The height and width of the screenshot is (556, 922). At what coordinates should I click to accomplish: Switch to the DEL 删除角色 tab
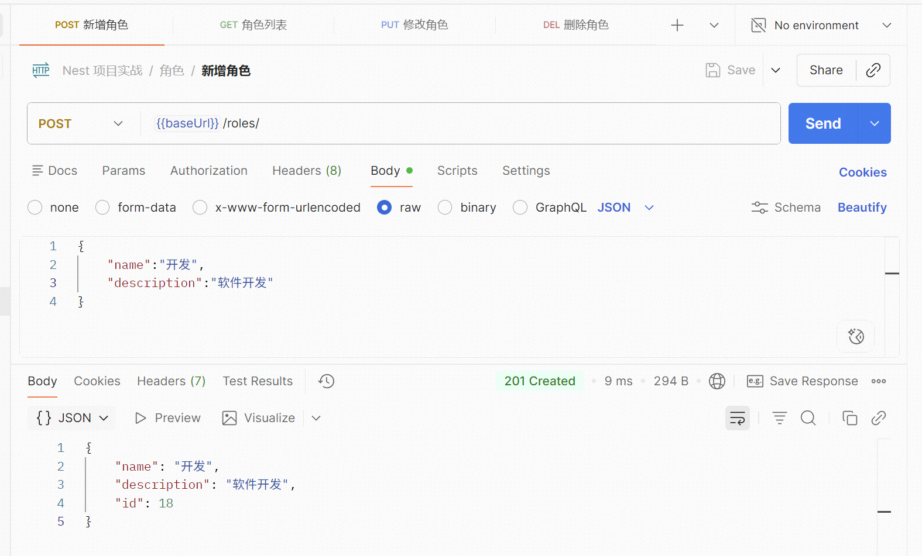576,25
